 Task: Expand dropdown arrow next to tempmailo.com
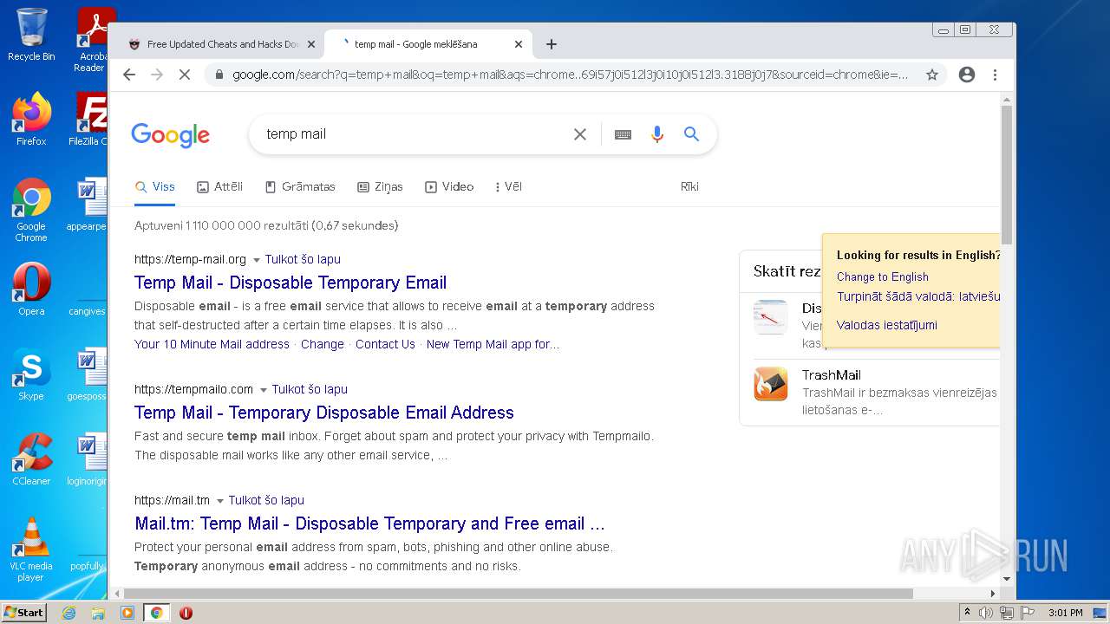264,390
